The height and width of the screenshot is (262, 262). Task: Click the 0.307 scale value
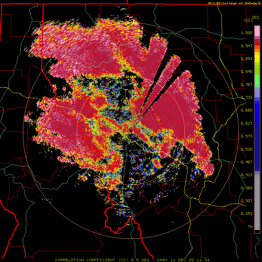pos(247,201)
